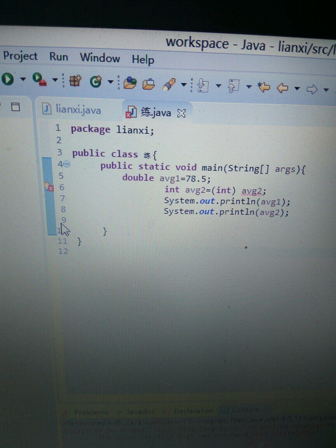Open the Forward navigation history dropdown
Screen dimensions: 336x448
click(326, 90)
